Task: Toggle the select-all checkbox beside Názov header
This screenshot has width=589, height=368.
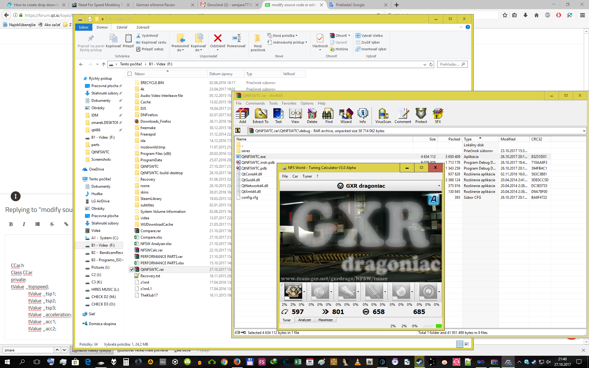Action: coord(129,74)
